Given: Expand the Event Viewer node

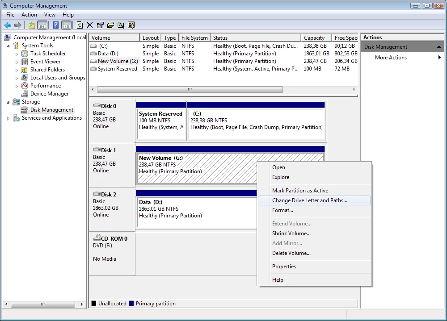Looking at the screenshot, I should coord(17,62).
